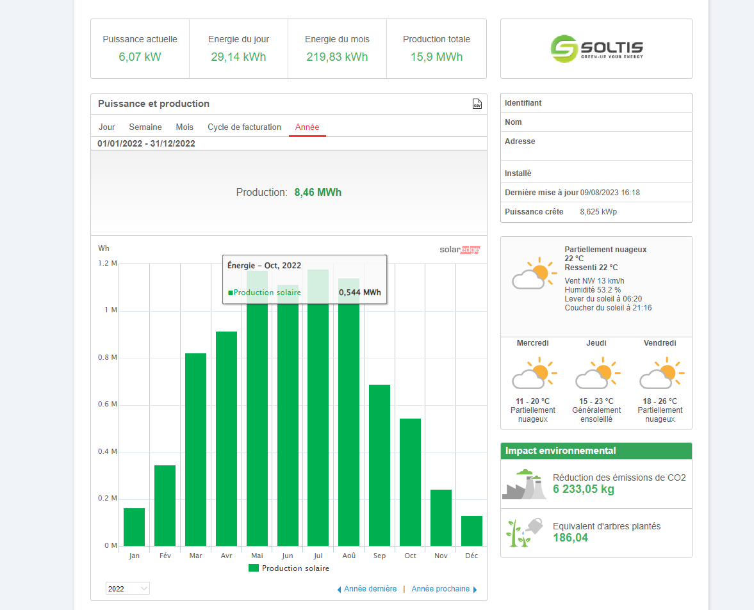This screenshot has width=754, height=610.
Task: Export chart data with the CSV icon
Action: point(477,104)
